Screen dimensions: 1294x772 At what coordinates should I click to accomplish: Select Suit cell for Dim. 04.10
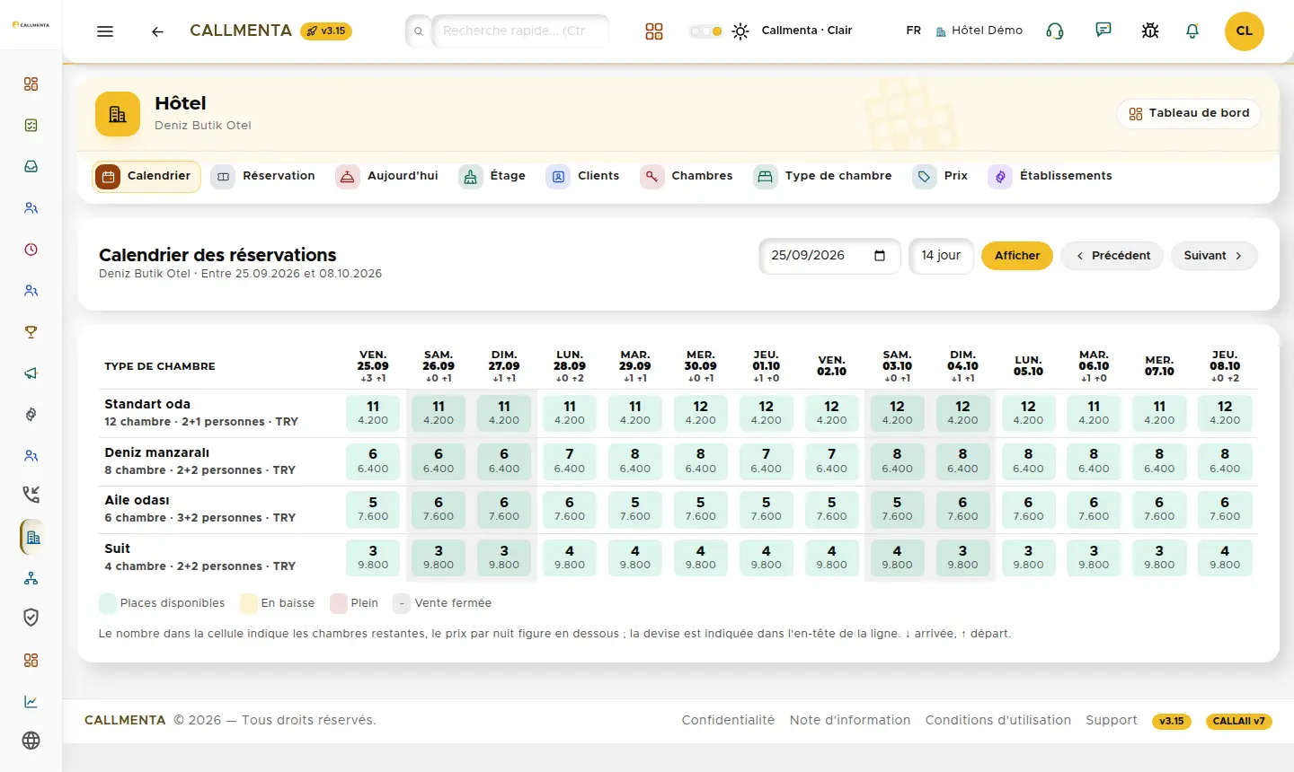click(962, 558)
